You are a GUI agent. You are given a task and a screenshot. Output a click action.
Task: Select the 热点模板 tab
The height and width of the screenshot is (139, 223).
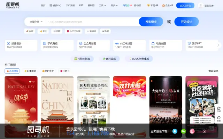(12, 71)
